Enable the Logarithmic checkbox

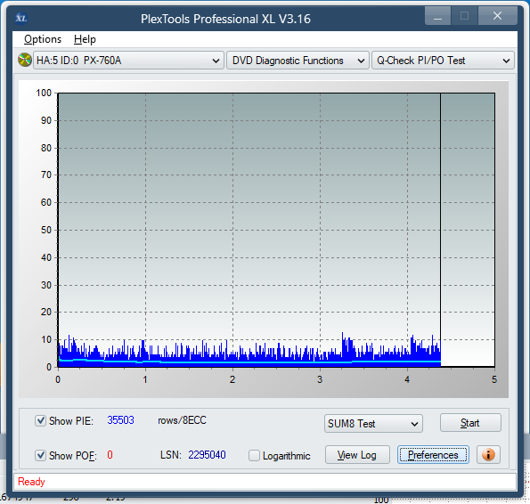[254, 455]
